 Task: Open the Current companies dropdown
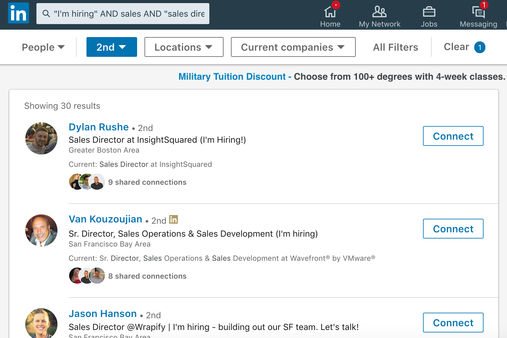[x=293, y=47]
